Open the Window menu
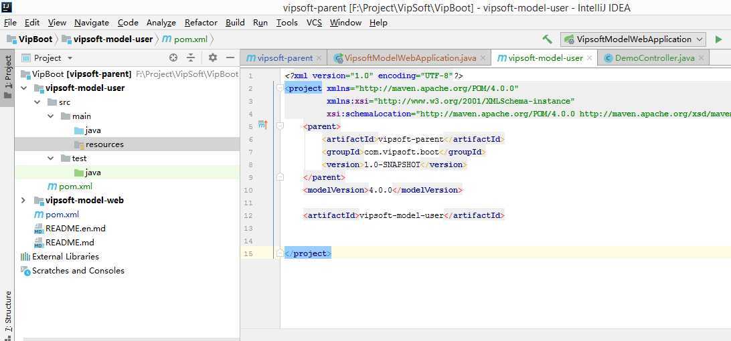 (345, 22)
